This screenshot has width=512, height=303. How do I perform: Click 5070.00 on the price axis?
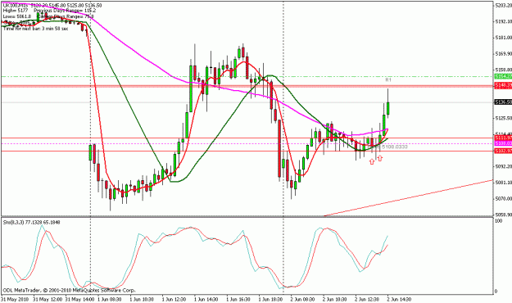tap(504, 198)
